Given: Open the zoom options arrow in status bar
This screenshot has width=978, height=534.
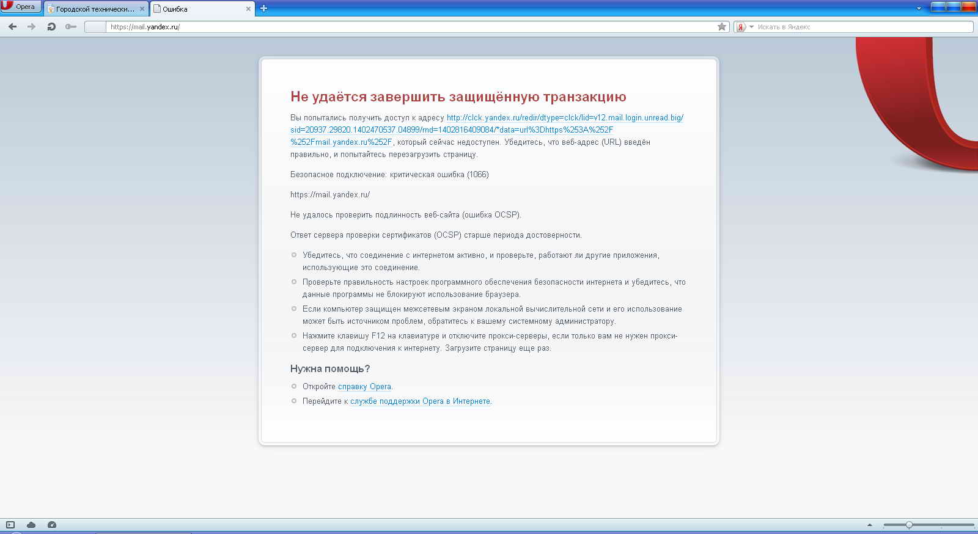Looking at the screenshot, I should (870, 525).
